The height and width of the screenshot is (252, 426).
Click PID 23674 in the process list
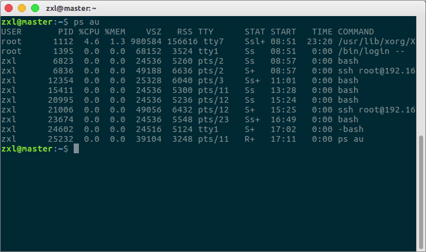60,119
